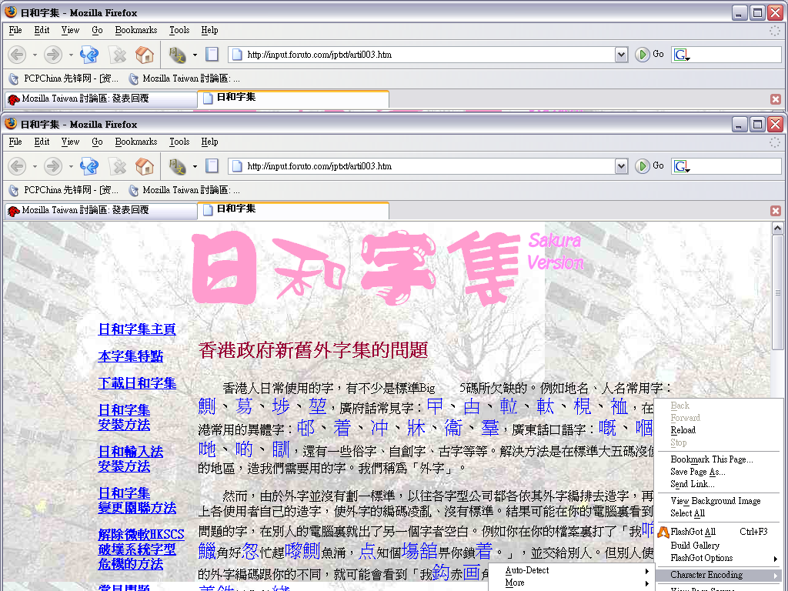Click the Back arrow in the front window

(x=17, y=165)
